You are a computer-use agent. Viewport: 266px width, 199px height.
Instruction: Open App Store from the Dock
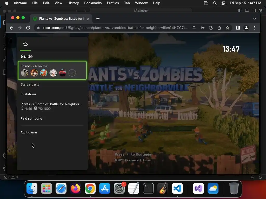(105, 188)
